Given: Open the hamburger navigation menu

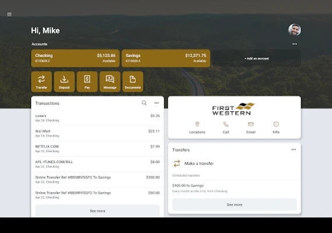Looking at the screenshot, I should point(9,15).
